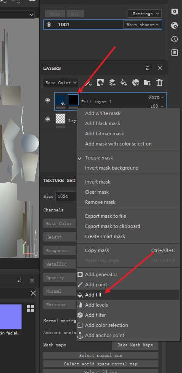
Task: Click the trash delete layer icon
Action: pos(159,82)
